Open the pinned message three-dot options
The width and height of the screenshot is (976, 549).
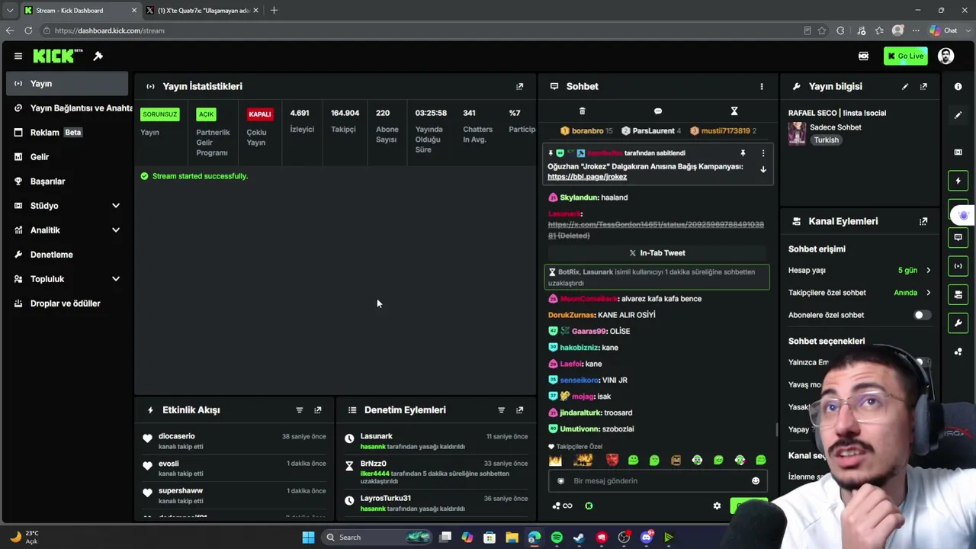762,153
